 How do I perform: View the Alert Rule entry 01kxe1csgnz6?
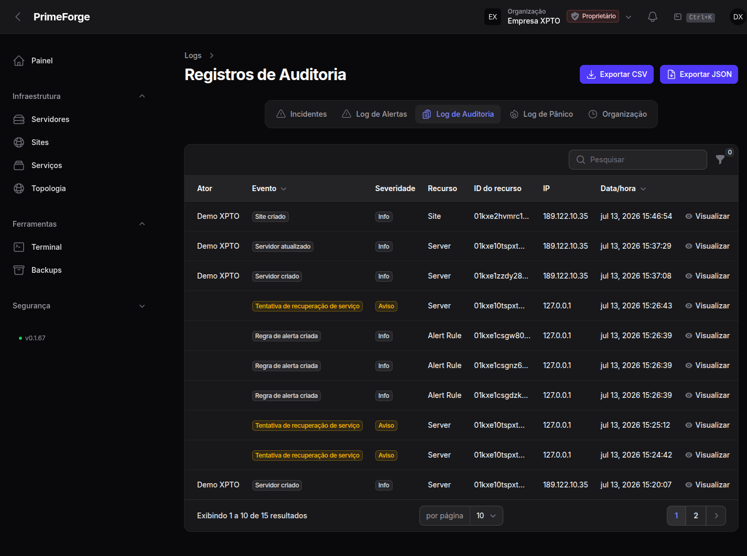[707, 365]
